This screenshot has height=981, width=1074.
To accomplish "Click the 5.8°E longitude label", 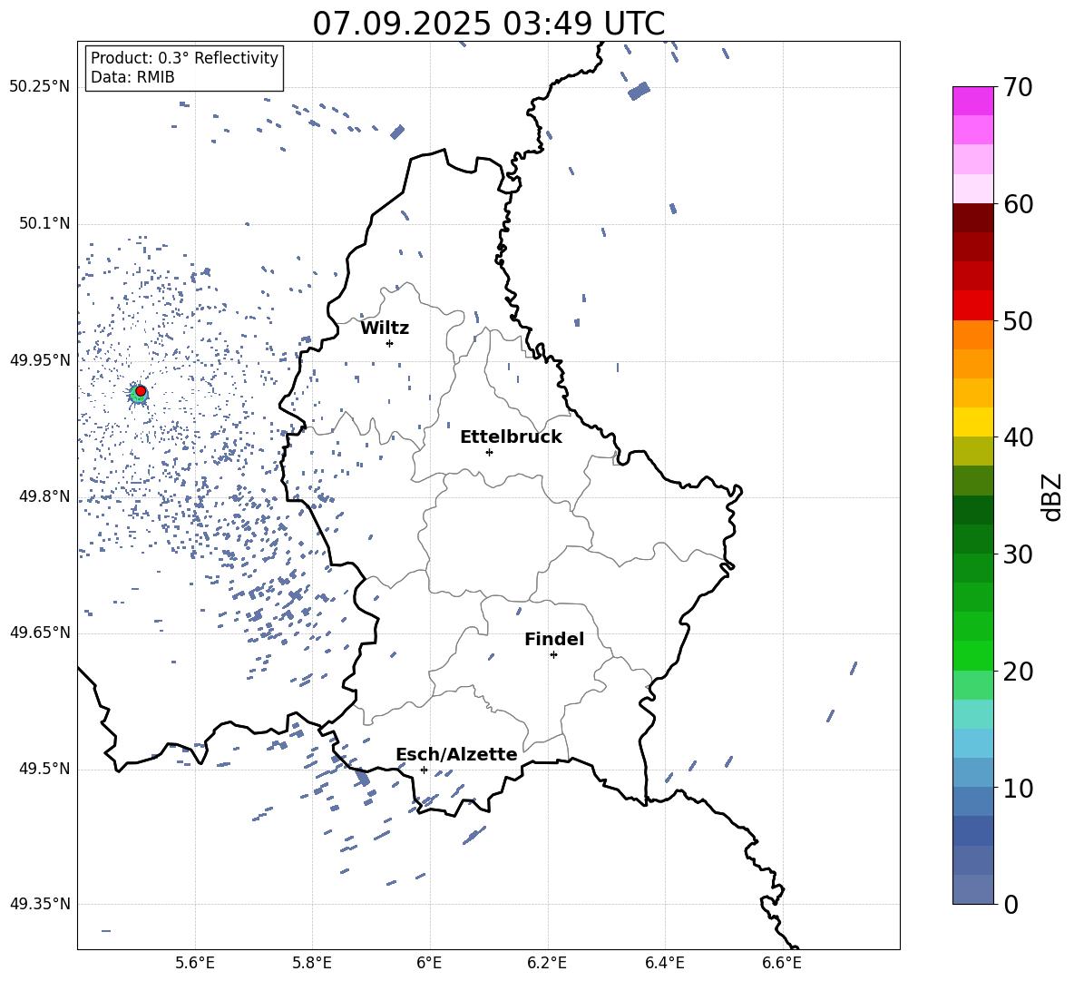I will [312, 963].
